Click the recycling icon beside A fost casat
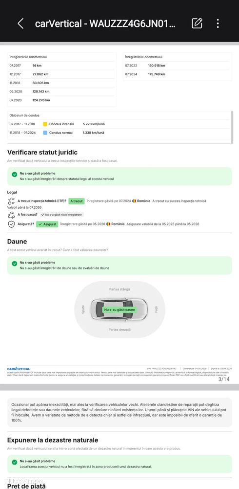The image size is (239, 489). [x=11, y=215]
